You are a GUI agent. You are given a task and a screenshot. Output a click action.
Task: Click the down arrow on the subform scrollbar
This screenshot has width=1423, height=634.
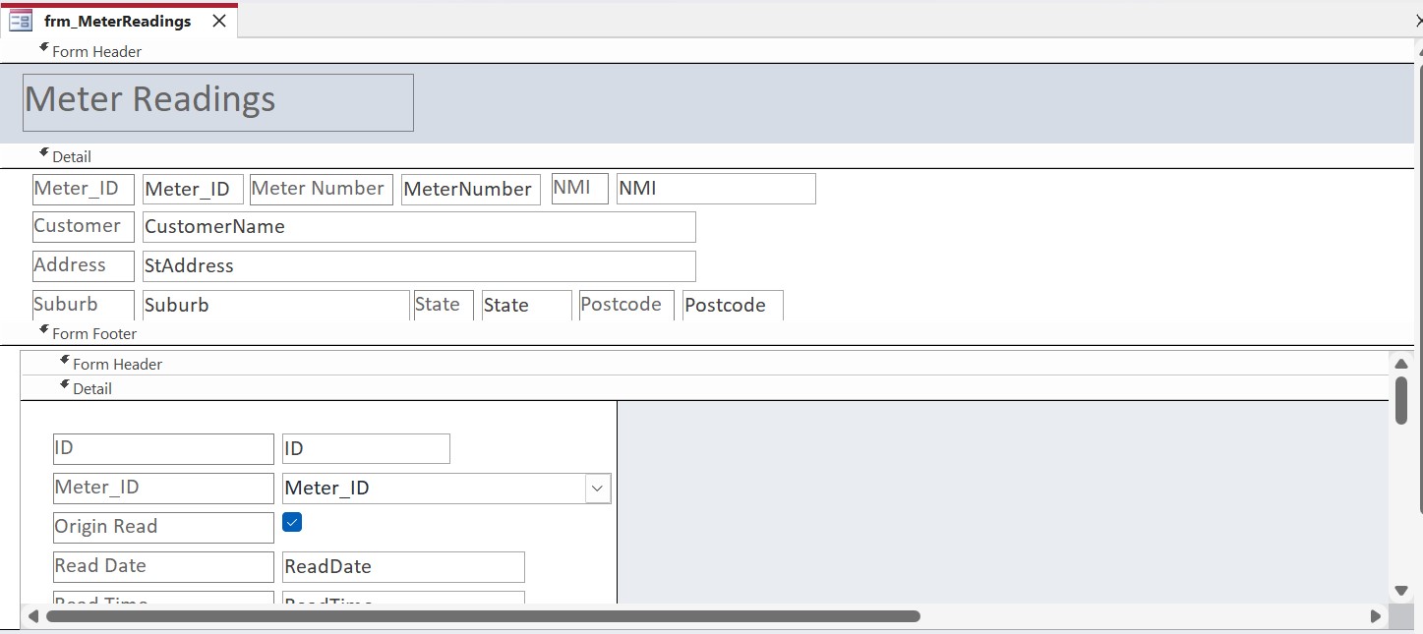pyautogui.click(x=1400, y=590)
